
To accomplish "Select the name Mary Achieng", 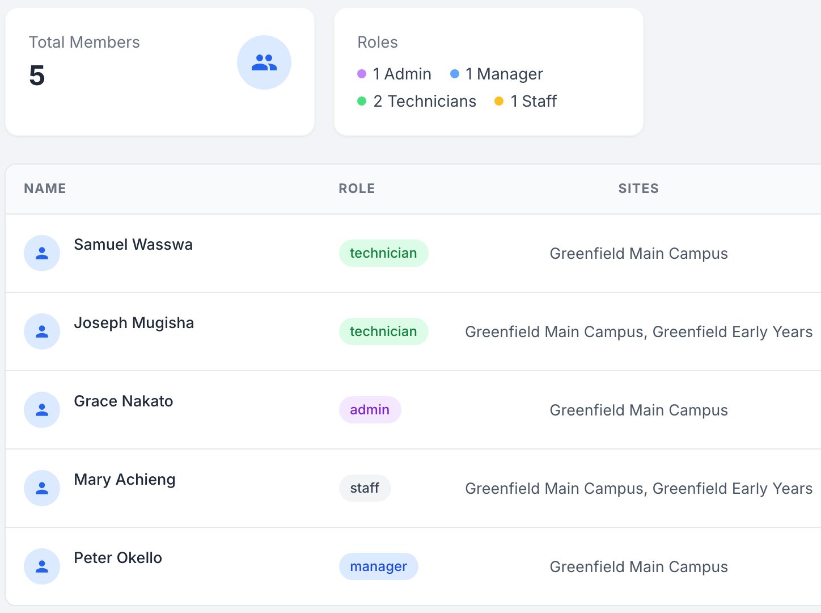I will click(x=125, y=480).
